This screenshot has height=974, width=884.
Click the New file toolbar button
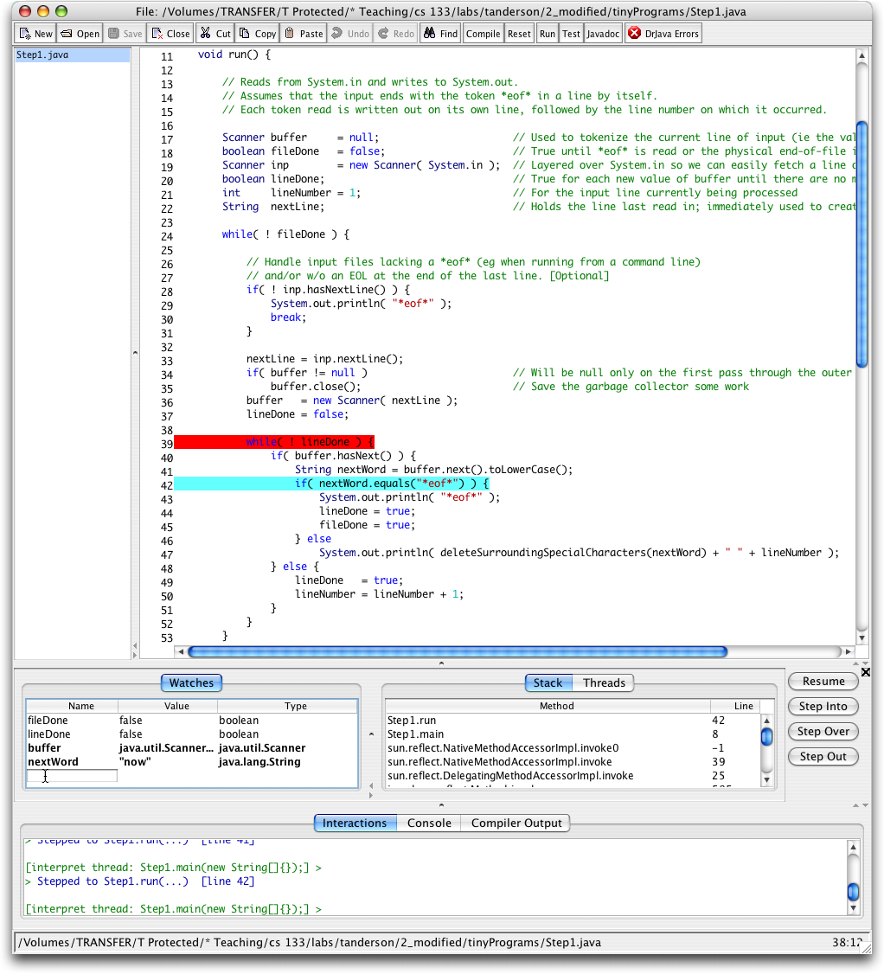click(36, 34)
